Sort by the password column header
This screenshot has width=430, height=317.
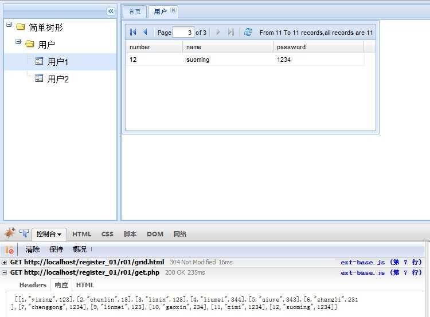pos(319,47)
